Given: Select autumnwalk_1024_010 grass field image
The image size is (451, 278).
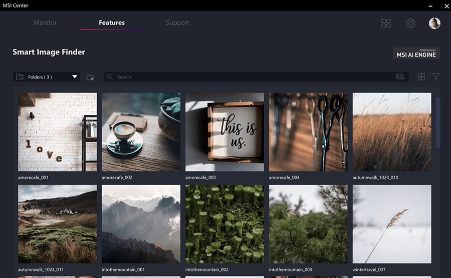Looking at the screenshot, I should (x=392, y=132).
